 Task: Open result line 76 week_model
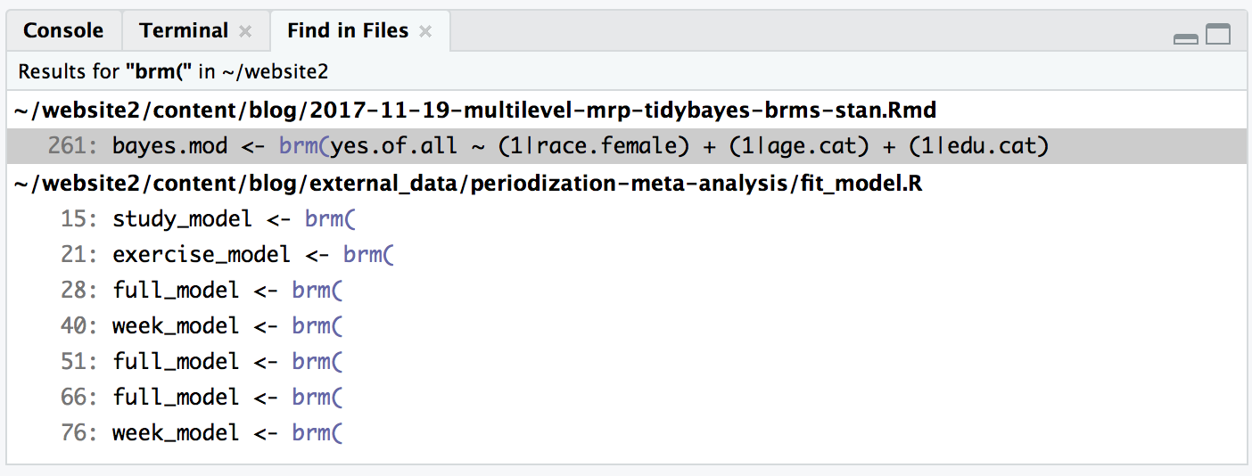click(626, 432)
